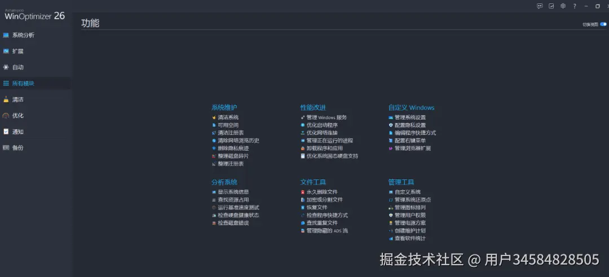Image resolution: width=609 pixels, height=277 pixels.
Task: Click the 备份 icon in the sidebar
Action: 6,148
